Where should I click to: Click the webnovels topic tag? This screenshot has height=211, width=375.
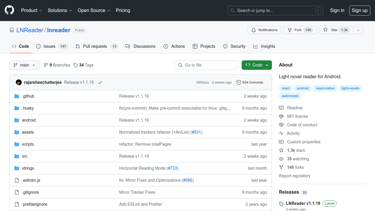coord(290,96)
